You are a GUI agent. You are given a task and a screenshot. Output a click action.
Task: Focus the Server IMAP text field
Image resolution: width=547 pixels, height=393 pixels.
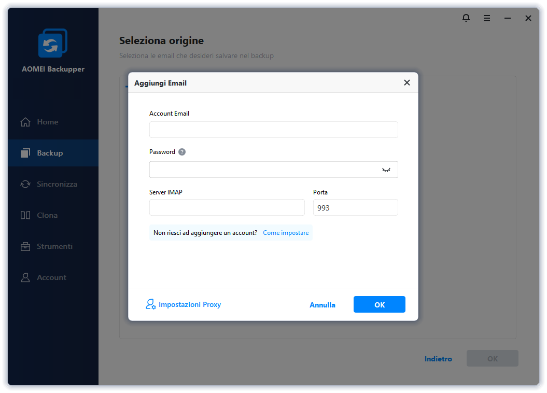coord(227,207)
